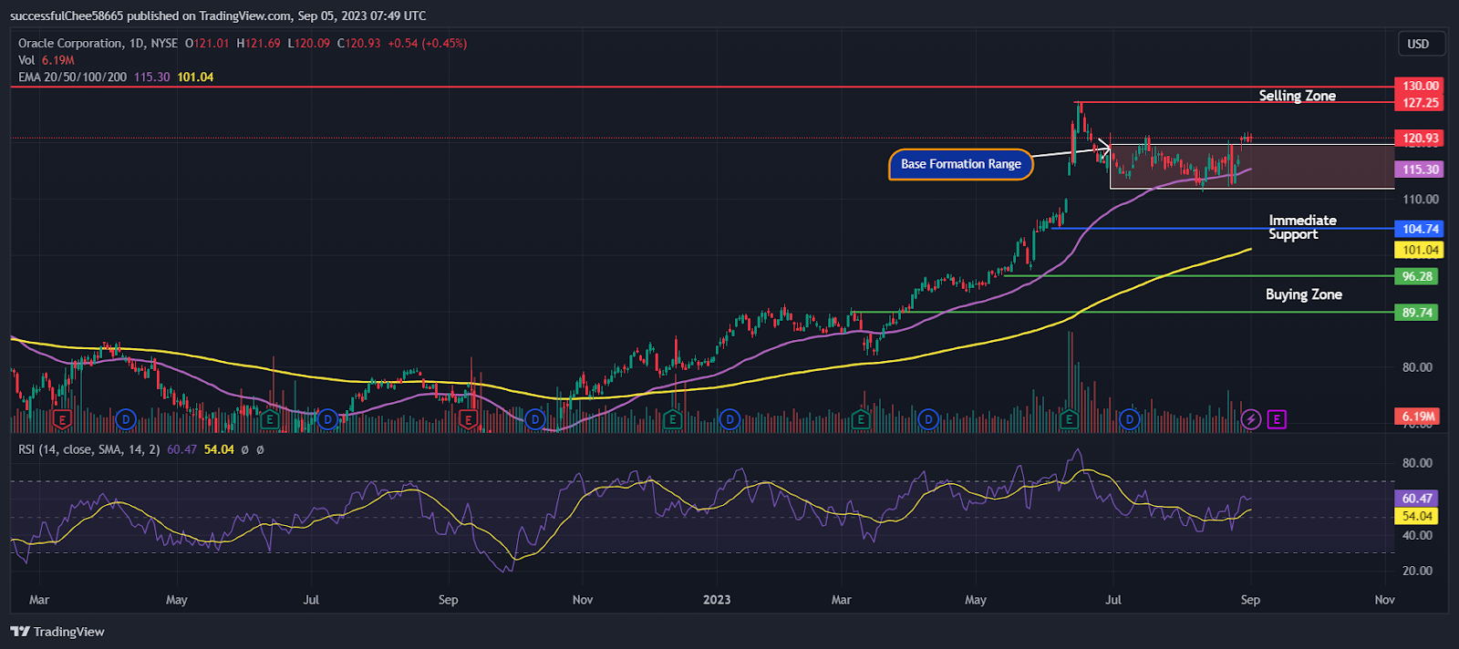Click the dividend marker near April 2023

tap(928, 419)
